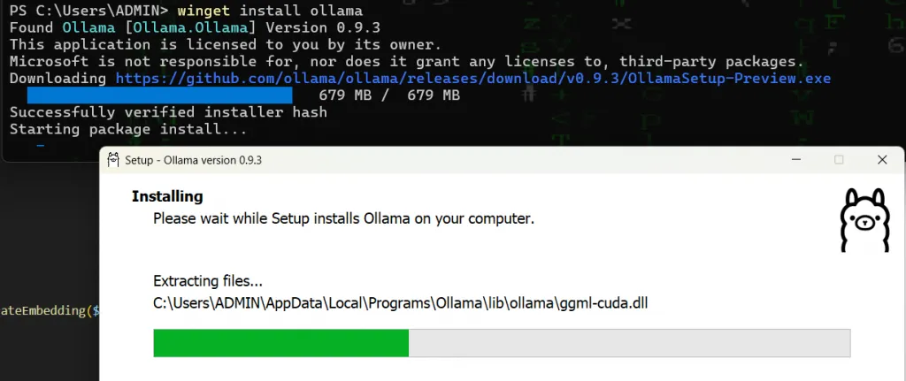
Task: Click the blue winget download progress bar
Action: (159, 95)
